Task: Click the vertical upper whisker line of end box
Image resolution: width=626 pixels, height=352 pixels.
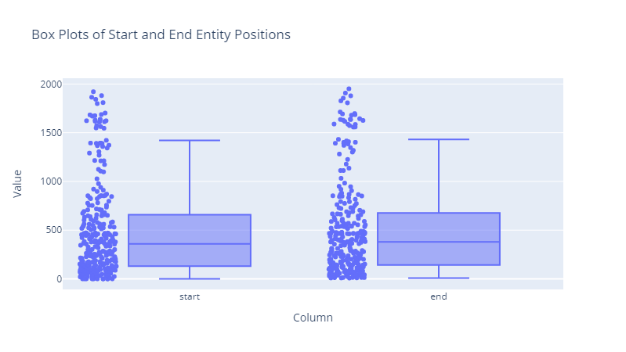Action: coord(439,176)
